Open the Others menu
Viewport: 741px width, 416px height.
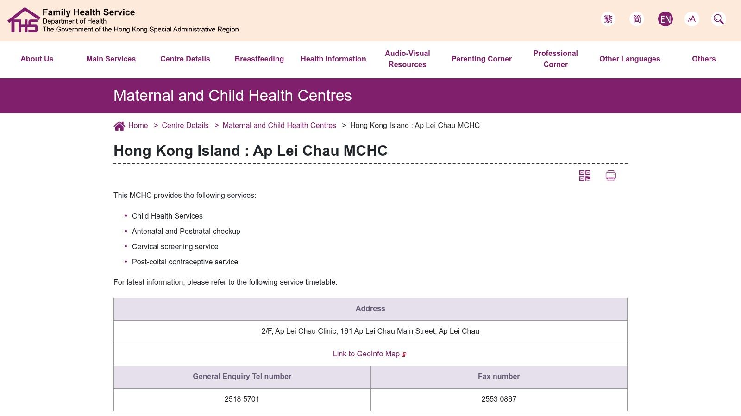point(704,59)
